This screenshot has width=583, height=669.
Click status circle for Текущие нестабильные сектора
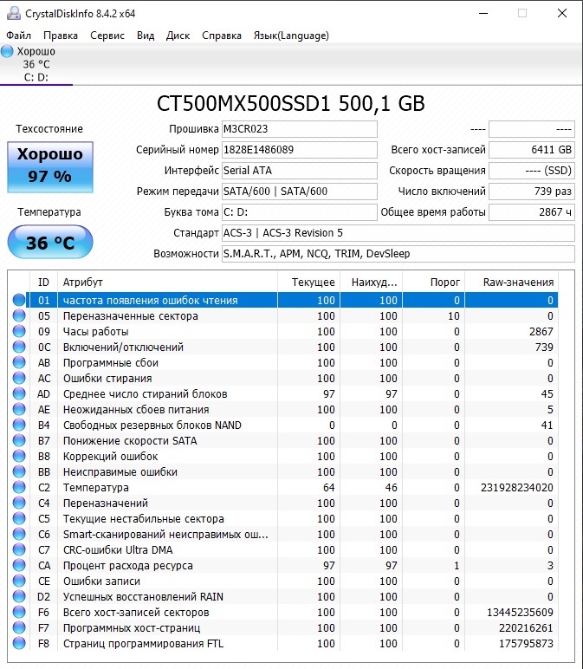(x=19, y=518)
